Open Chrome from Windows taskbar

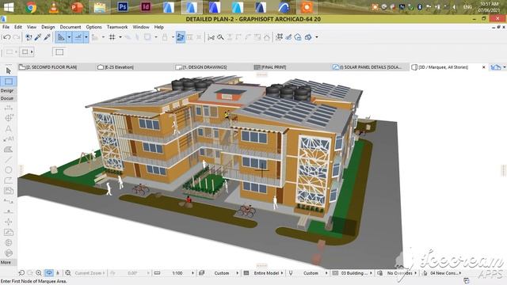pyautogui.click(x=31, y=7)
